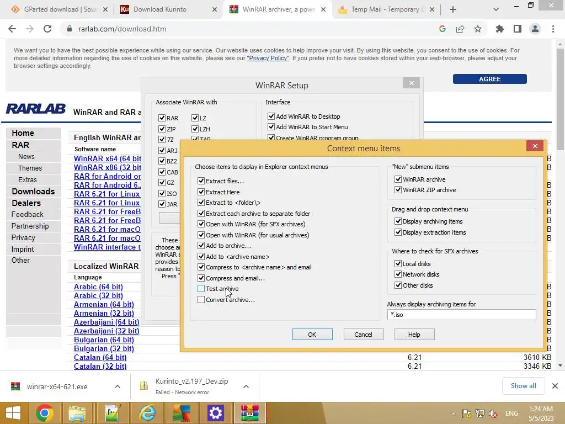Open Google icon in address bar

point(443,29)
